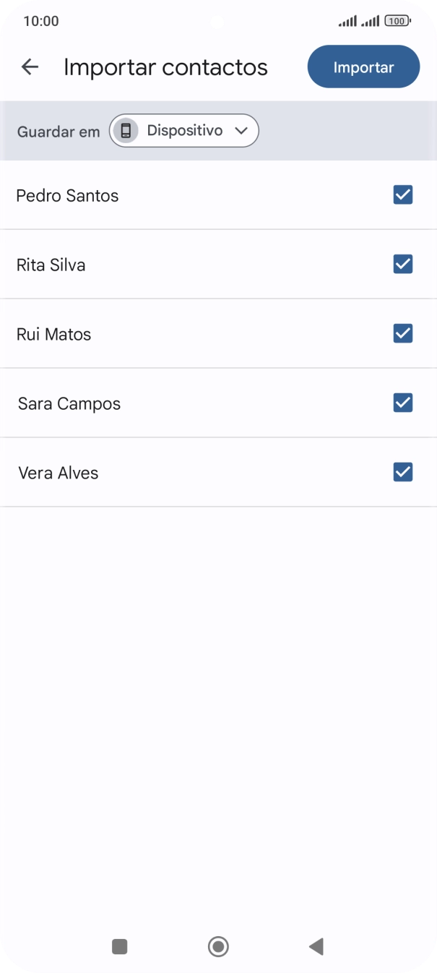Screen dimensions: 437x973
Task: Tap the back arrow to exit import
Action: click(x=30, y=67)
